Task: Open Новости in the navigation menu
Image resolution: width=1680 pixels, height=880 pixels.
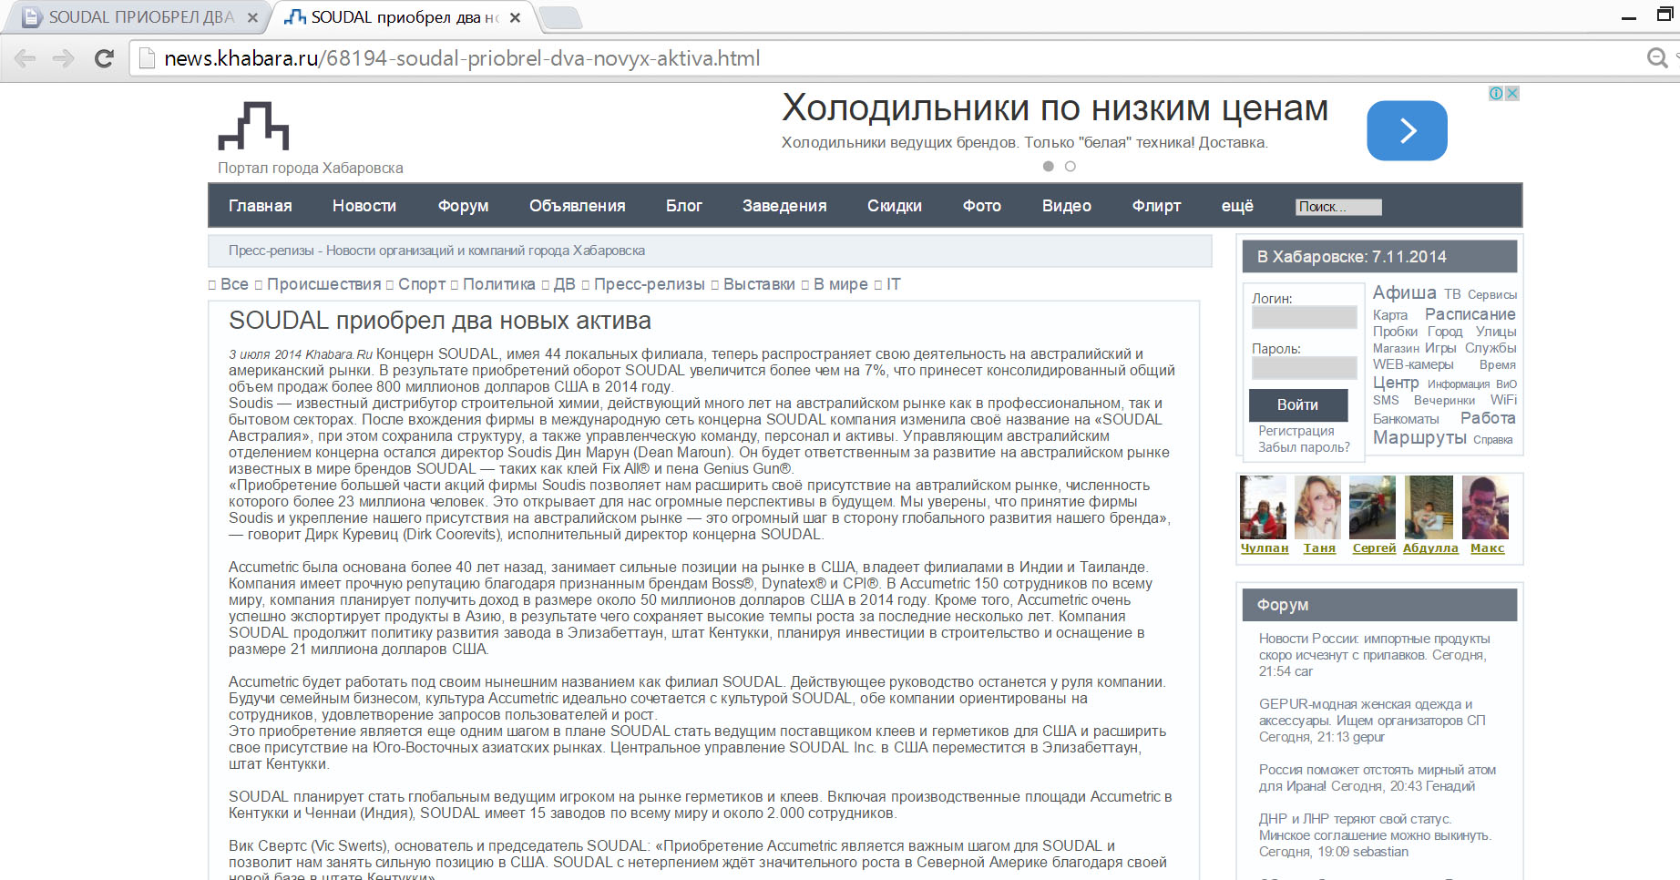Action: [x=364, y=206]
